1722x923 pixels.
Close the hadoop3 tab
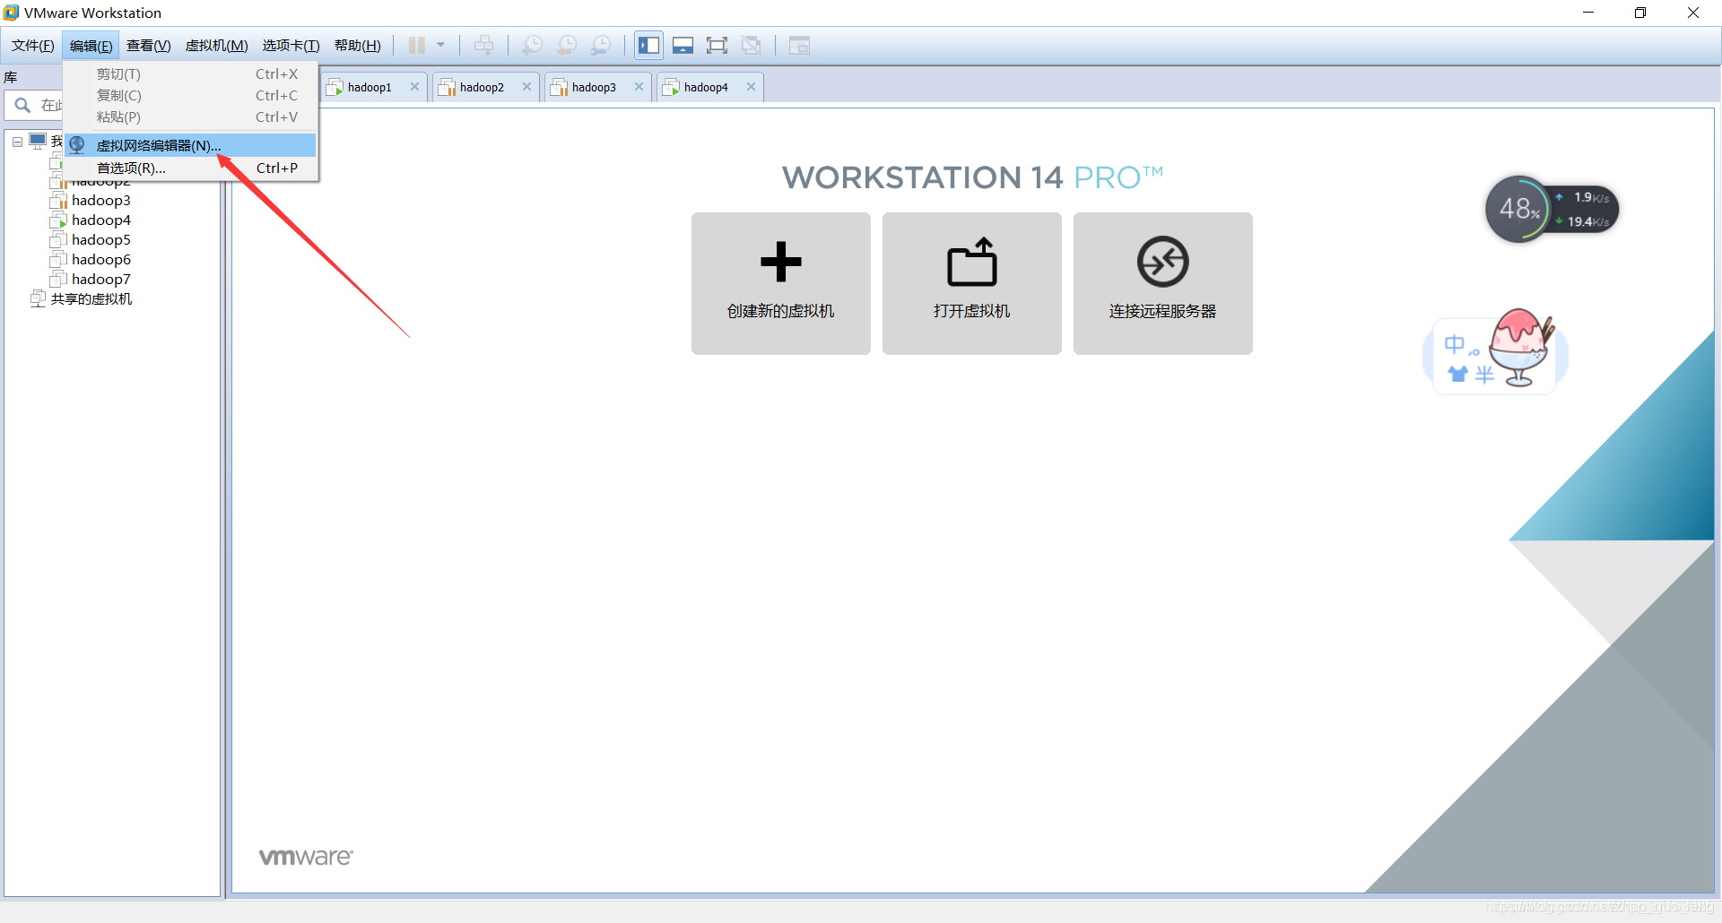coord(639,87)
